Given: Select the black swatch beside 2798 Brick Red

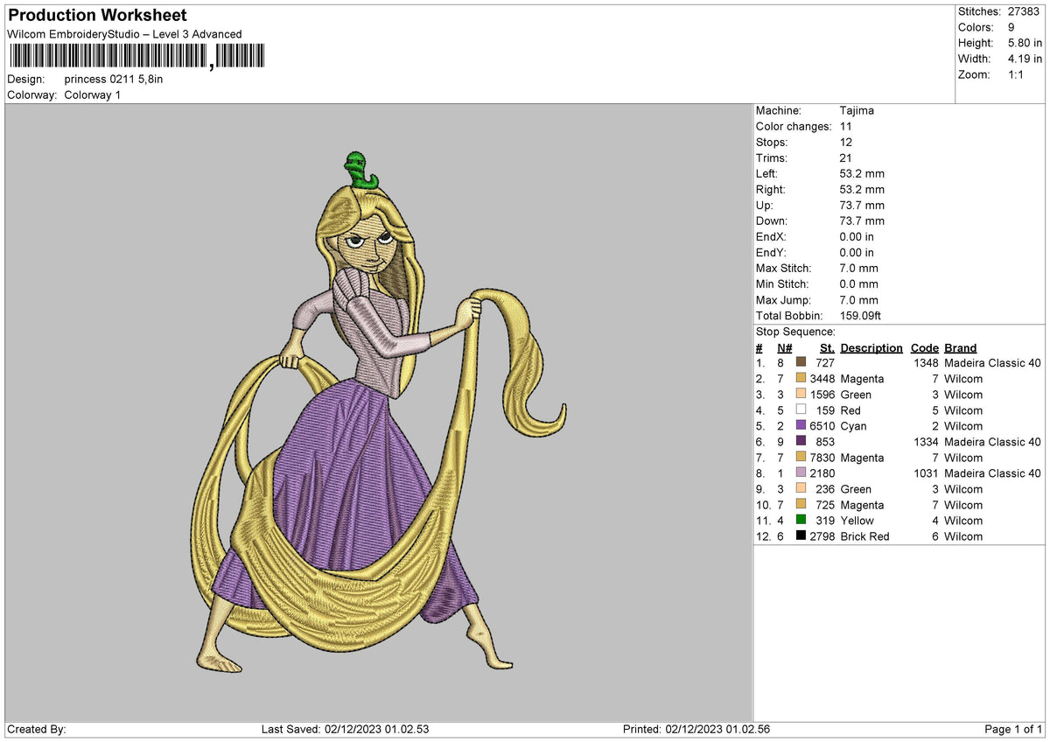Looking at the screenshot, I should [x=801, y=536].
